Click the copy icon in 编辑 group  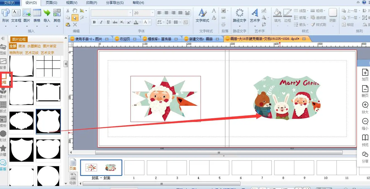68,18
